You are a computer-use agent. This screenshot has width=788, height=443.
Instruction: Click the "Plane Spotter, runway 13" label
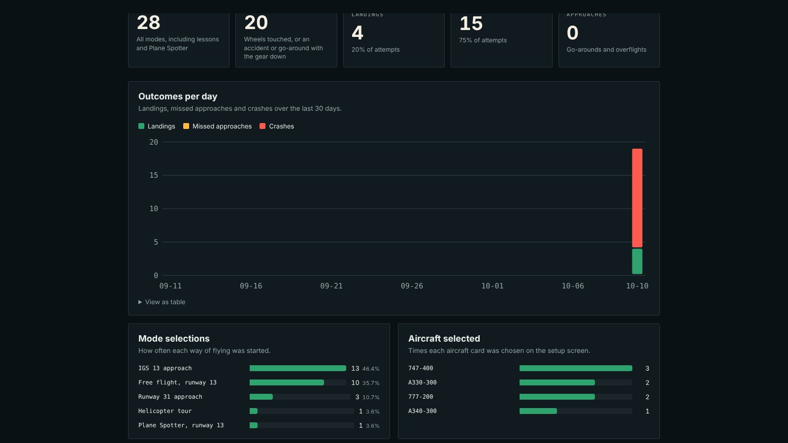(181, 425)
